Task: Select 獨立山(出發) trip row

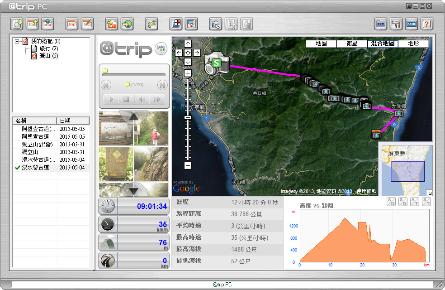Action: [x=51, y=145]
